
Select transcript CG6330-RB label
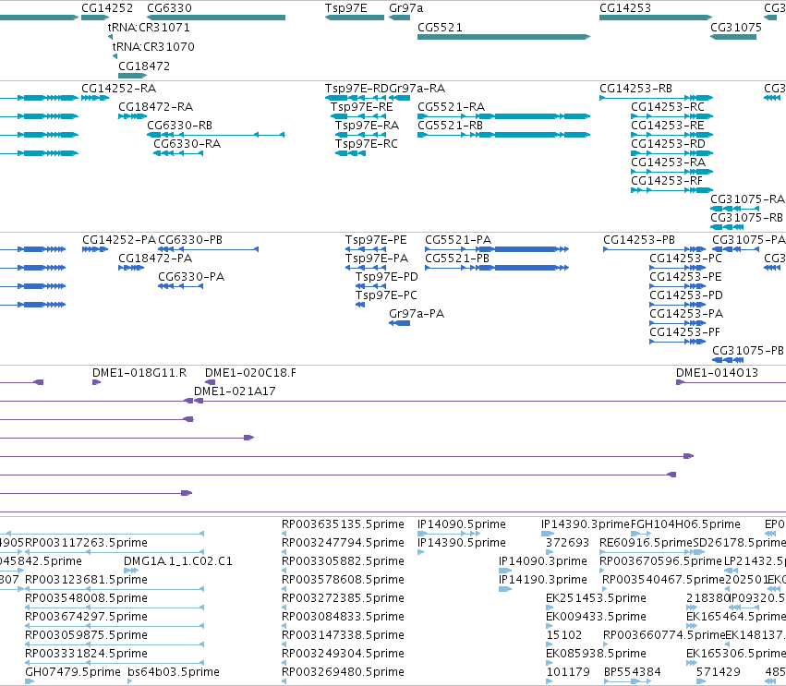click(x=179, y=126)
